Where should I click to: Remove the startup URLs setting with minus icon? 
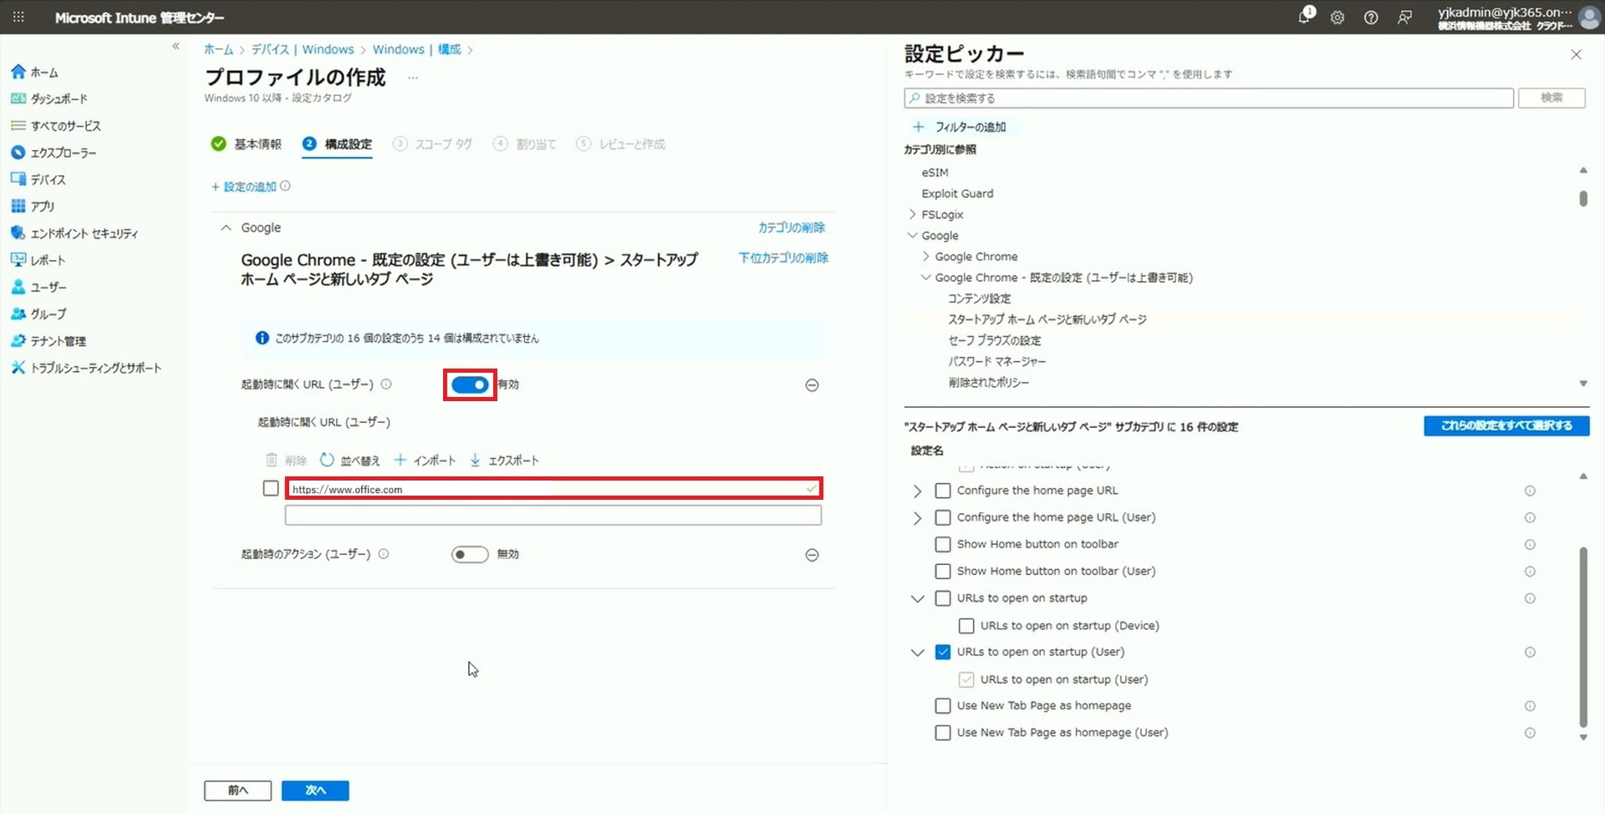click(812, 385)
